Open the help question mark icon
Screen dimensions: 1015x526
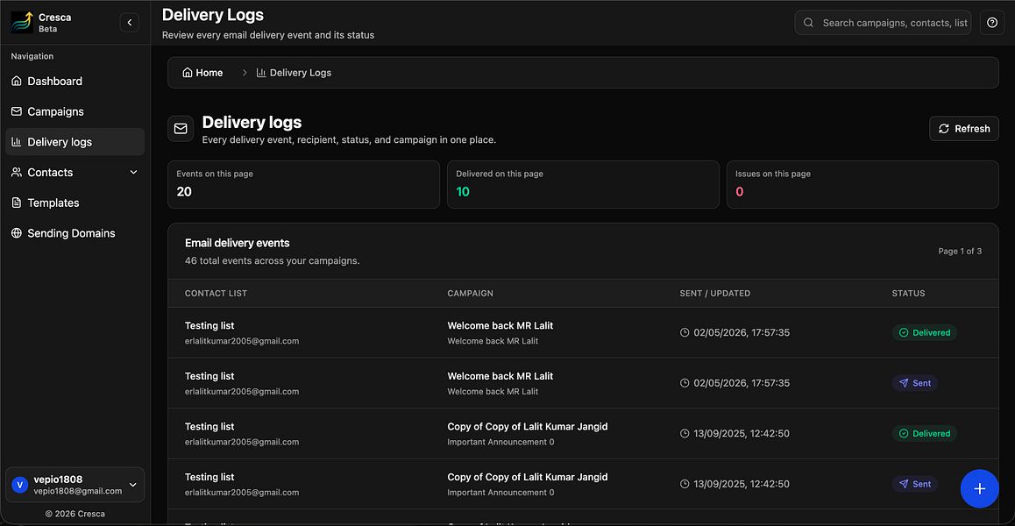pyautogui.click(x=992, y=23)
